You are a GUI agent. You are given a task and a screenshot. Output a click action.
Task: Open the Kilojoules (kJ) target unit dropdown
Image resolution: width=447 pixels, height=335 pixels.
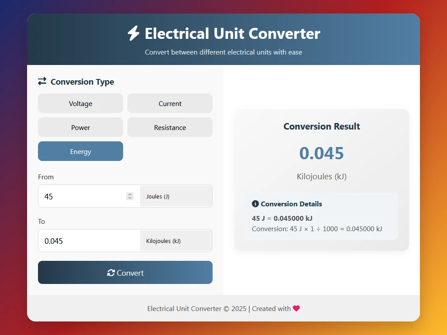click(x=176, y=241)
